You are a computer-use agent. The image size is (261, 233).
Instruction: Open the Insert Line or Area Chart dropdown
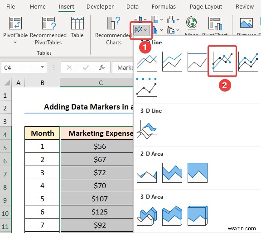(141, 30)
